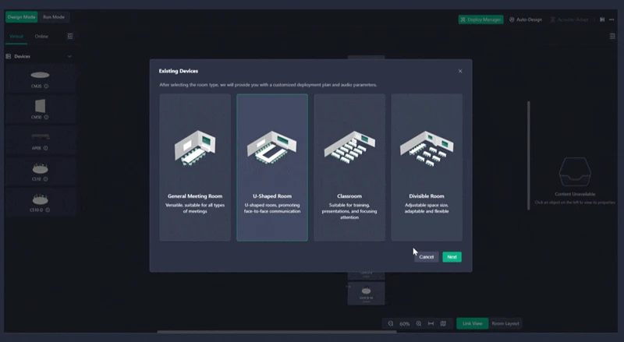Open Deploy Manager
The height and width of the screenshot is (342, 624).
click(480, 19)
